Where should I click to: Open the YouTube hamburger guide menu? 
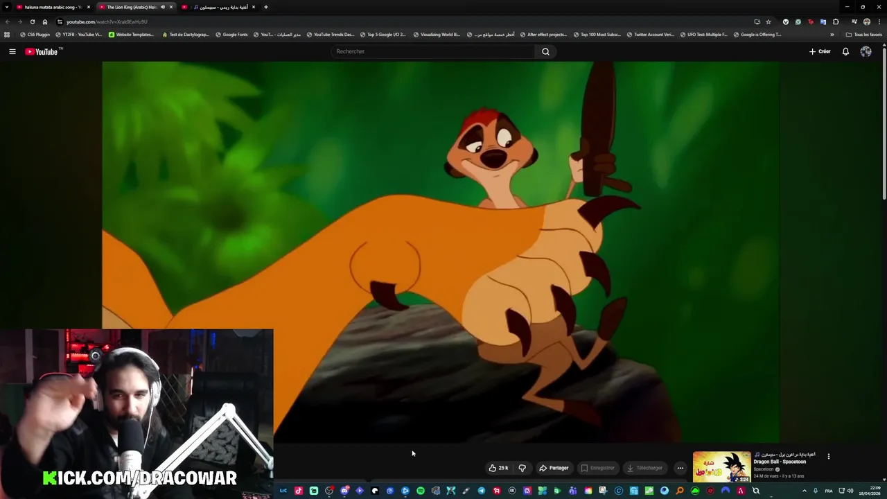(12, 51)
